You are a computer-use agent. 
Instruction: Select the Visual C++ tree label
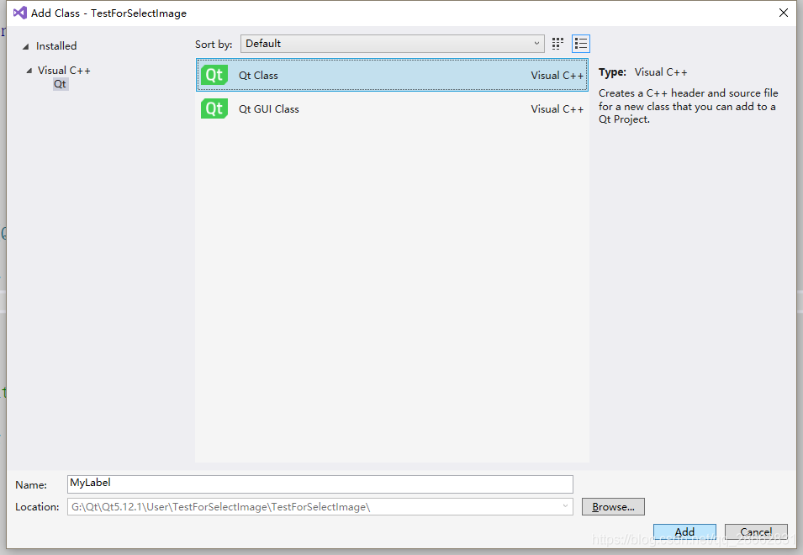(x=64, y=71)
